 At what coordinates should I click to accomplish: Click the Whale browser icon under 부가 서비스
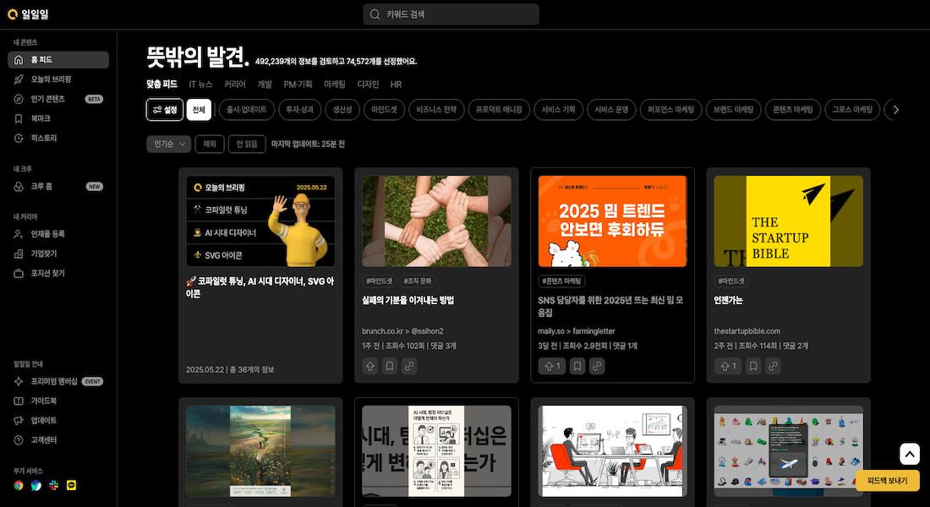(36, 485)
